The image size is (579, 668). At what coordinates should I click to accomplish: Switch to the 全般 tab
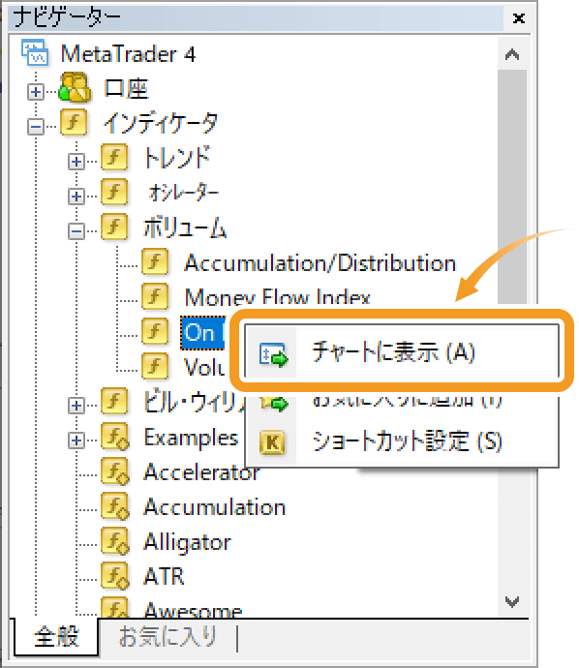tap(56, 637)
